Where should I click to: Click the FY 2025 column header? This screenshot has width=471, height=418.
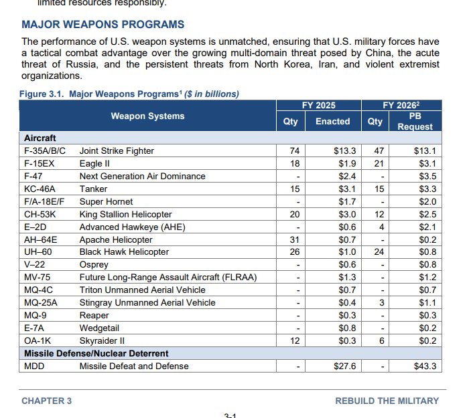tap(318, 105)
